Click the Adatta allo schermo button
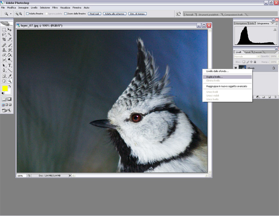 (x=114, y=14)
